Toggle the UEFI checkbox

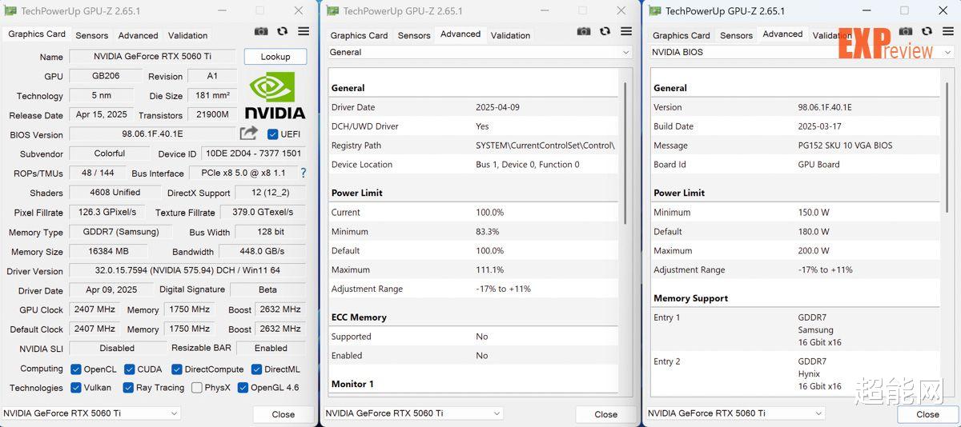pyautogui.click(x=272, y=134)
